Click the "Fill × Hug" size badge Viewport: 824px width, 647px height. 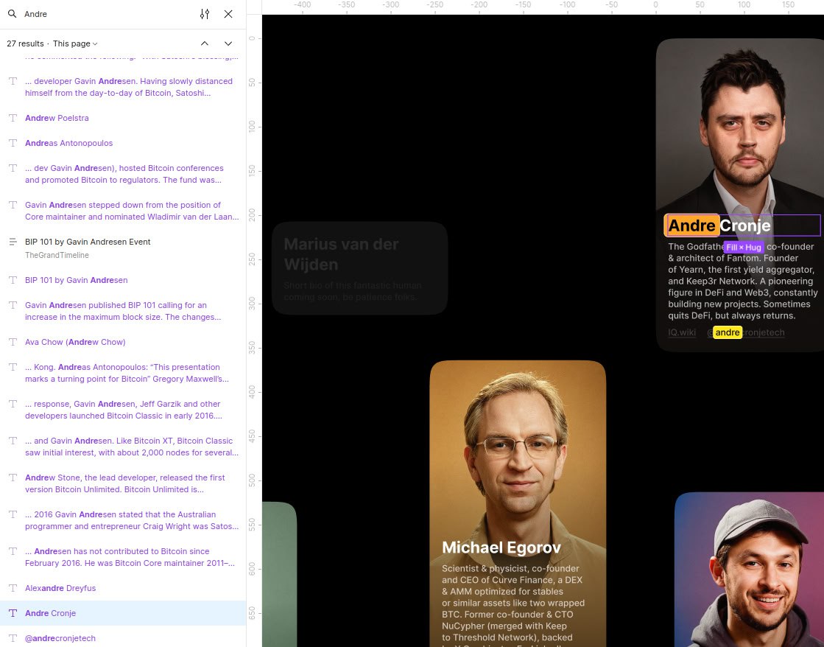(x=743, y=248)
